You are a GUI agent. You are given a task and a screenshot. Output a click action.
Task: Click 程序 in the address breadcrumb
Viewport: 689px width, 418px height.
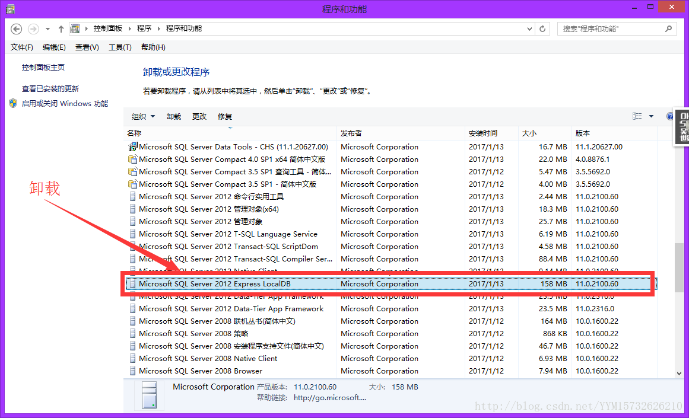point(144,28)
